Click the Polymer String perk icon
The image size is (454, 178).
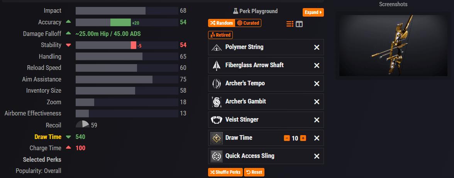[216, 47]
